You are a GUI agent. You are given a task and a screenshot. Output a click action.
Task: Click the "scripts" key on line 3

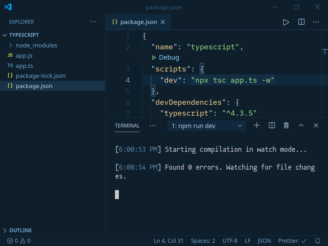[171, 69]
